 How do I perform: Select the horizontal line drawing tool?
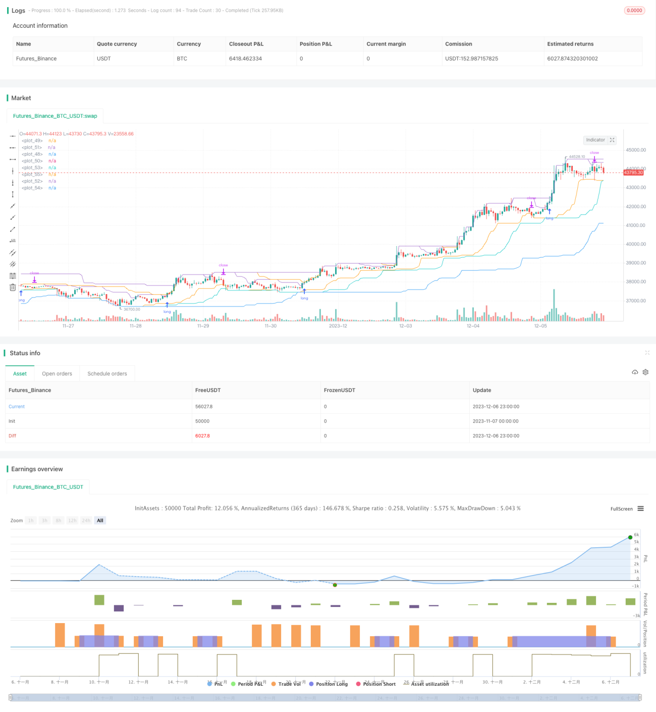pos(13,136)
